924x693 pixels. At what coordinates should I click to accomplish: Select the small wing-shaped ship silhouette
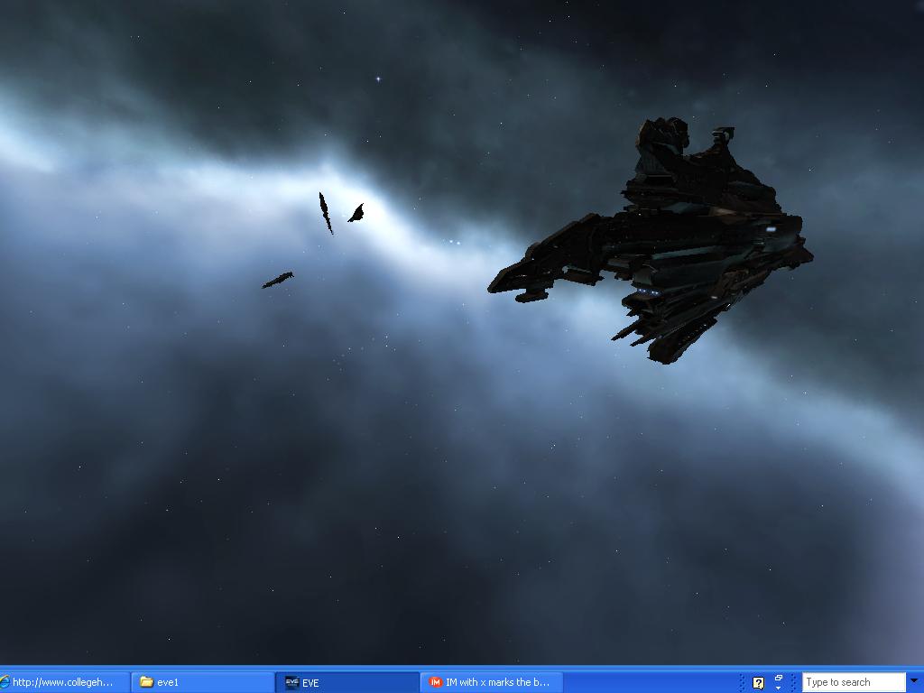click(356, 213)
